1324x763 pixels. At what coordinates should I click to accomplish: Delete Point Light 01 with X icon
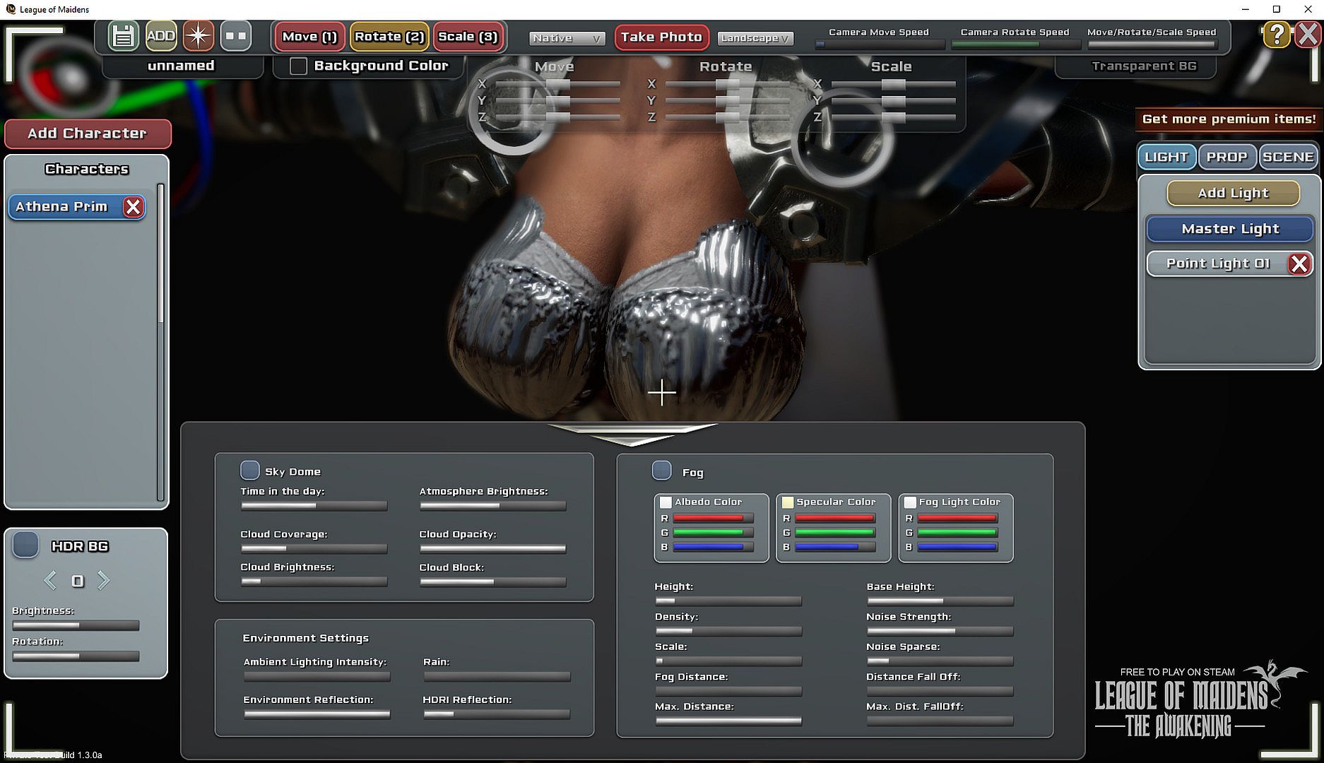pos(1299,264)
